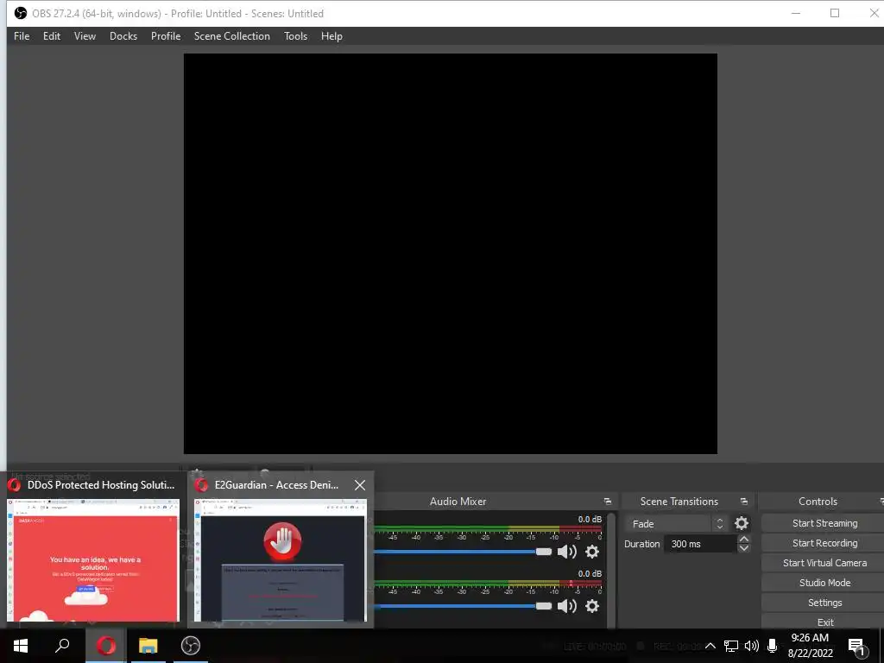Click first channel 0.0 dB level text
Image resolution: width=884 pixels, height=663 pixels.
(x=590, y=519)
